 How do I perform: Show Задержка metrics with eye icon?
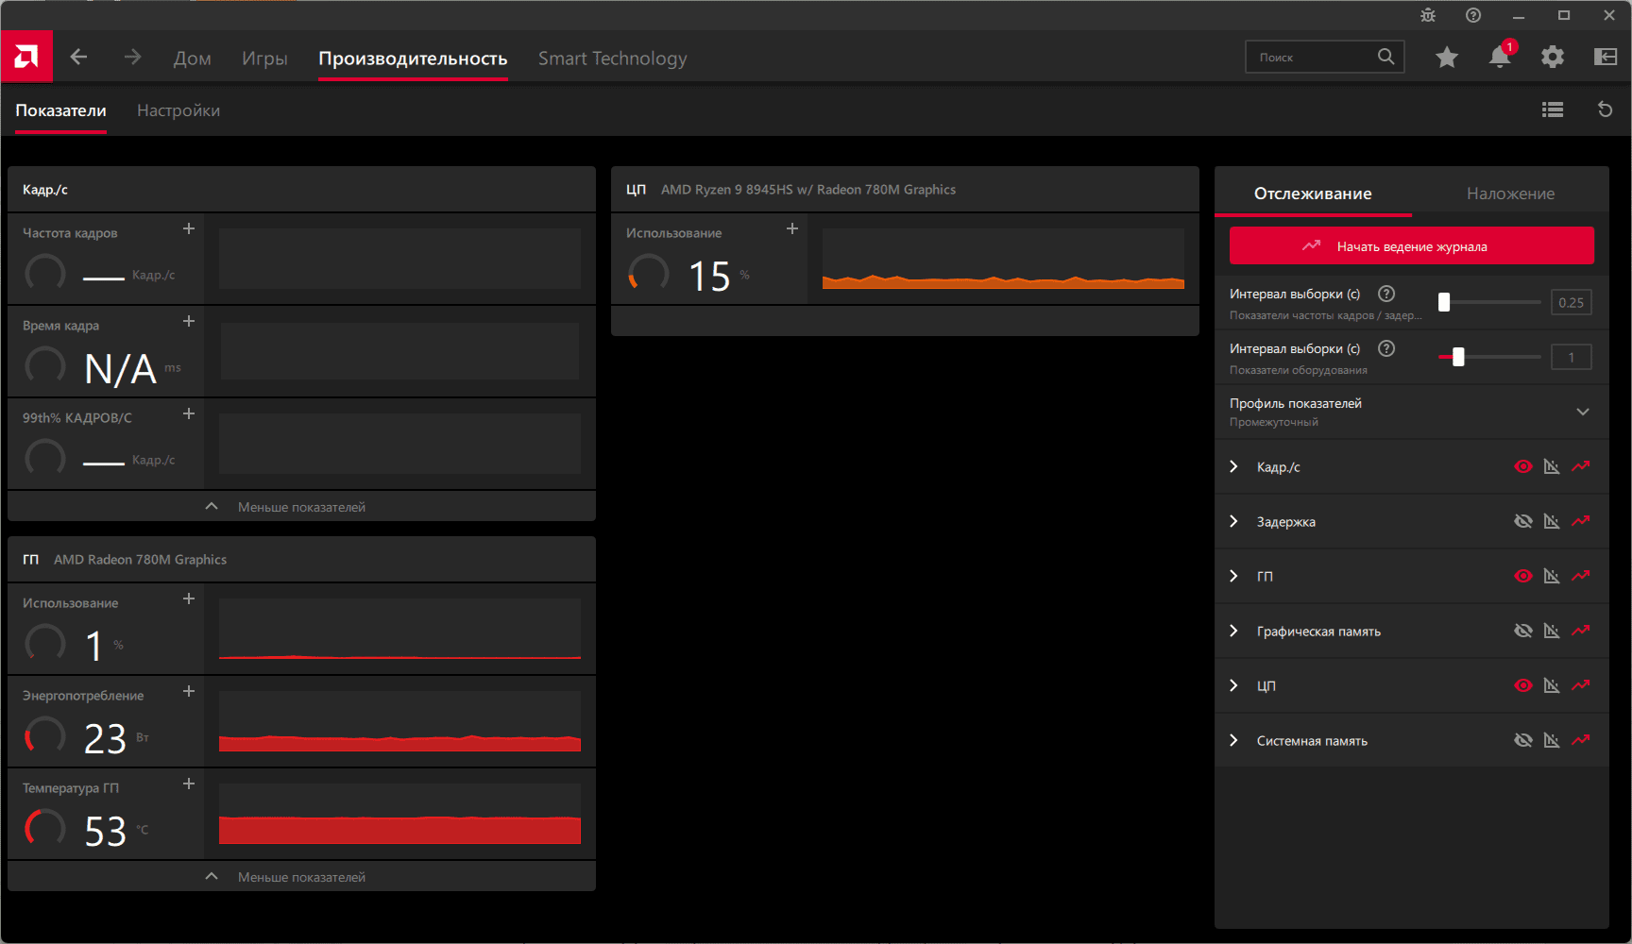(x=1523, y=521)
